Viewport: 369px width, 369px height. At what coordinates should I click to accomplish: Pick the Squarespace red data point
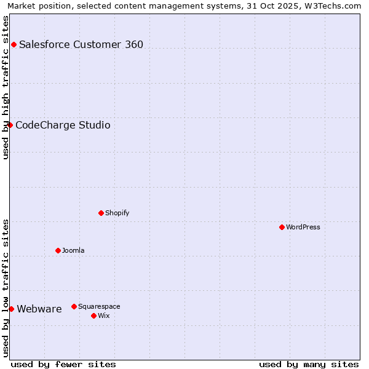click(74, 306)
